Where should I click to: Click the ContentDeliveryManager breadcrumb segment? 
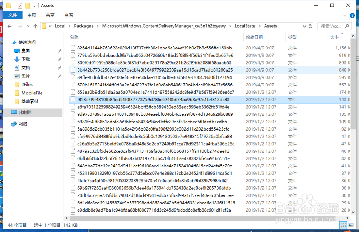coord(164,26)
